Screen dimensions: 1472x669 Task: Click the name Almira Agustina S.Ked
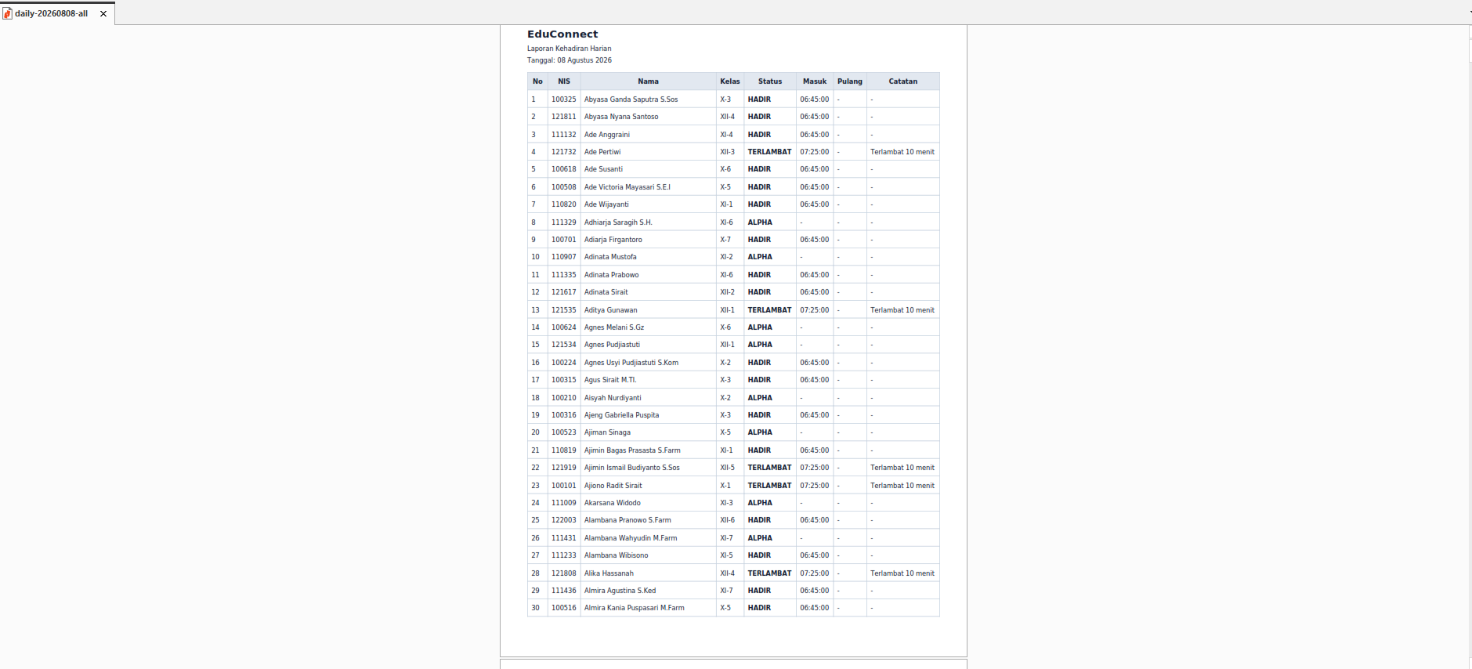pyautogui.click(x=620, y=591)
